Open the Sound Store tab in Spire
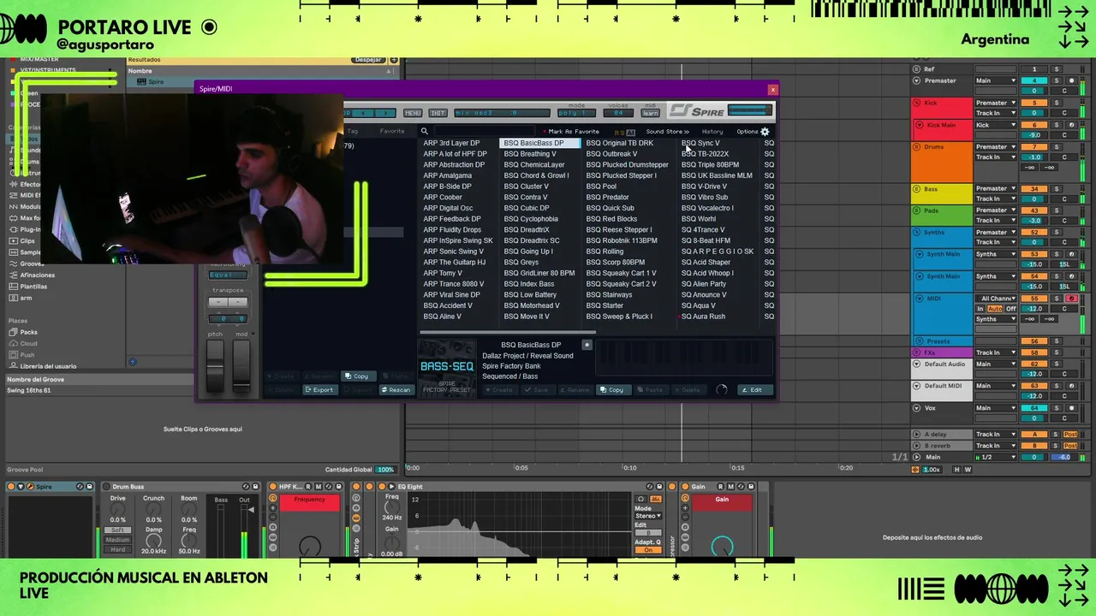The image size is (1096, 616). 667,132
